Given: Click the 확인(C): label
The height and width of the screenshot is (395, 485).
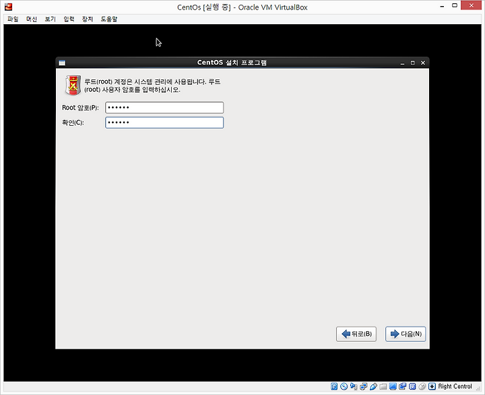Looking at the screenshot, I should tap(73, 122).
